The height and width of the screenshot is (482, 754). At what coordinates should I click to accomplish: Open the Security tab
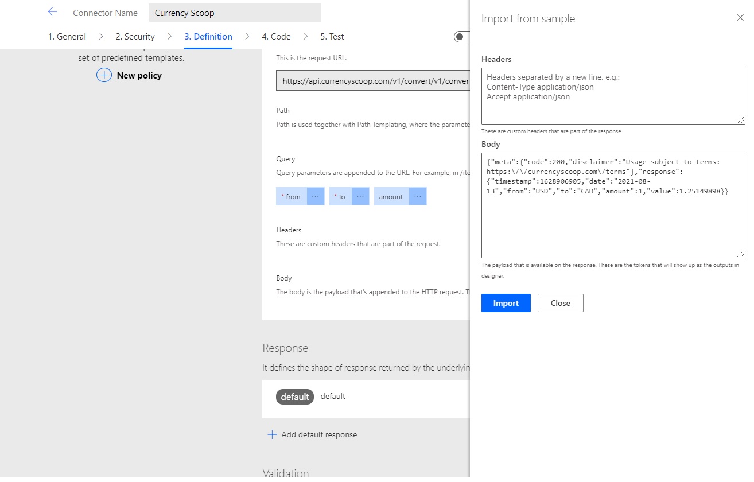(135, 36)
